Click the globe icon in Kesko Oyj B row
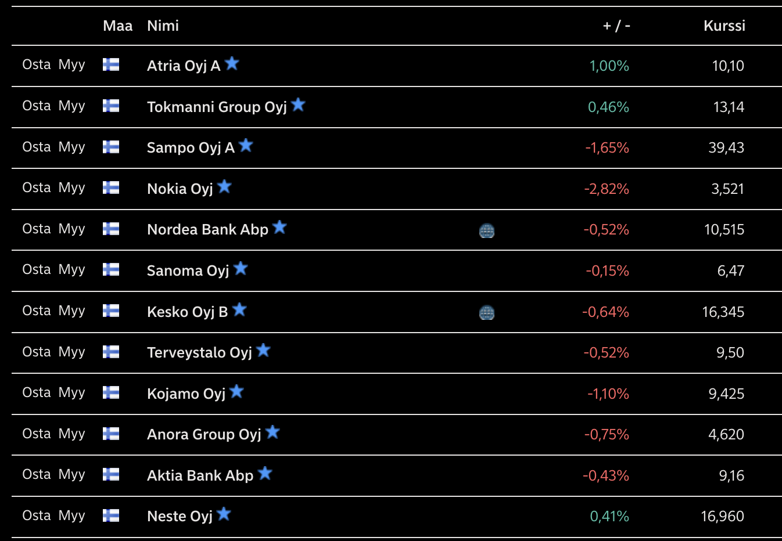 click(x=487, y=312)
